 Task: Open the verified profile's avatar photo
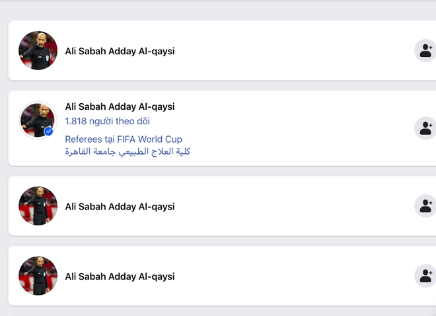click(37, 120)
